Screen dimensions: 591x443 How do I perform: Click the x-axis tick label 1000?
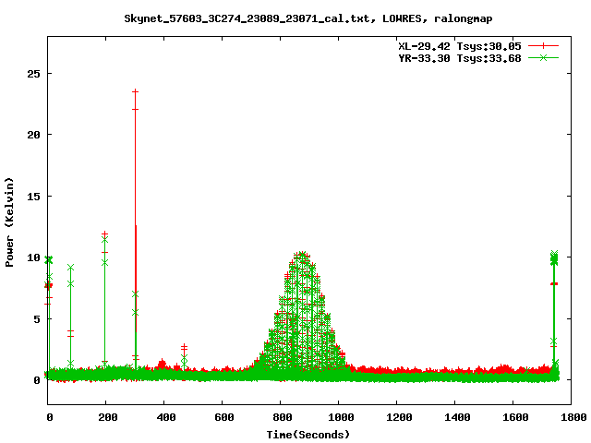point(339,418)
